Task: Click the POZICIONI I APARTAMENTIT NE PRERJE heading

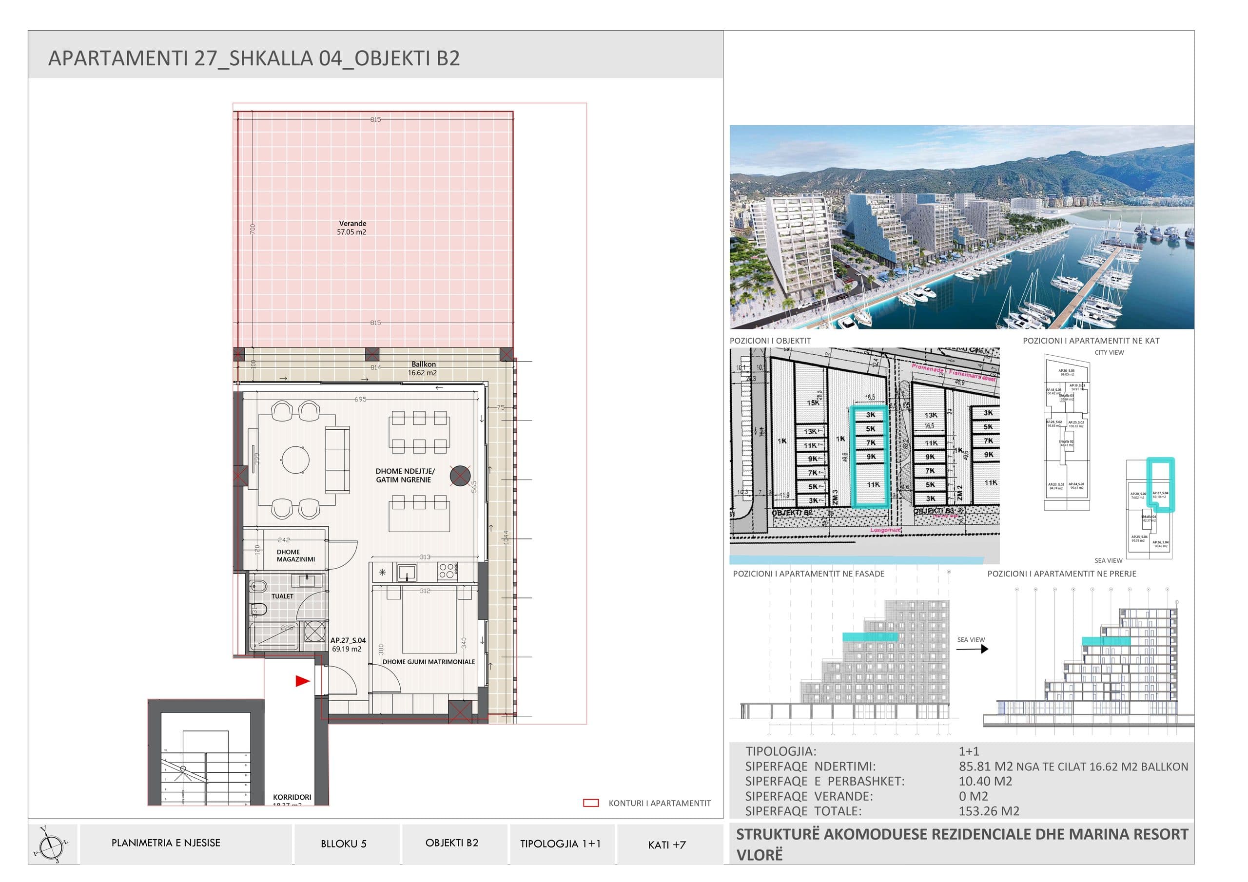Action: pos(1062,574)
